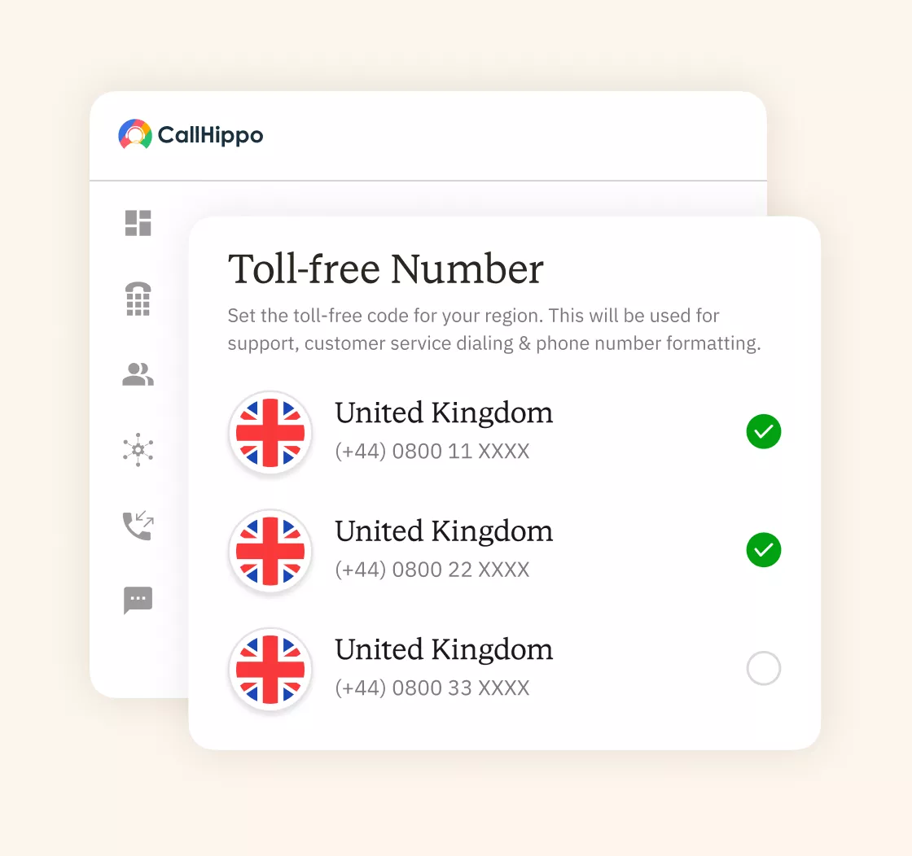
Task: Click the UK flag beside 0800 33 XXXX
Action: coord(270,669)
